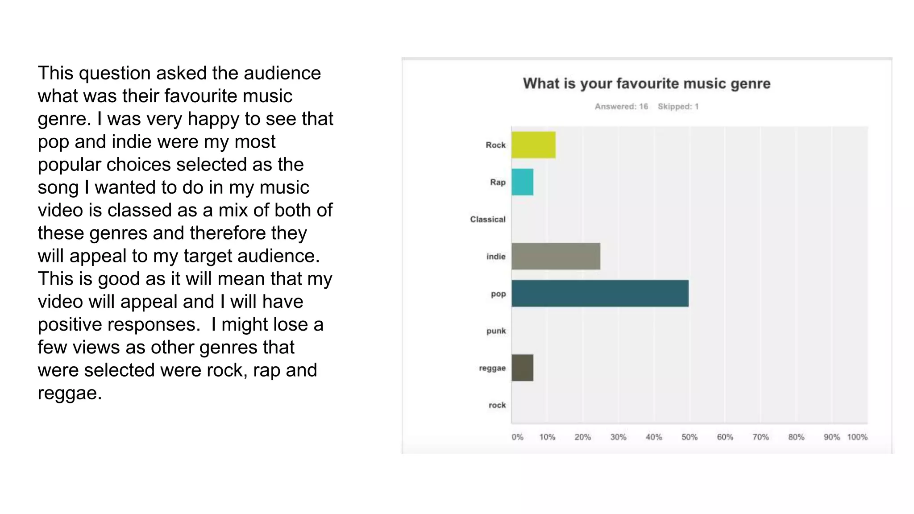Click the 0% axis tick label
The width and height of the screenshot is (914, 514).
click(x=517, y=437)
